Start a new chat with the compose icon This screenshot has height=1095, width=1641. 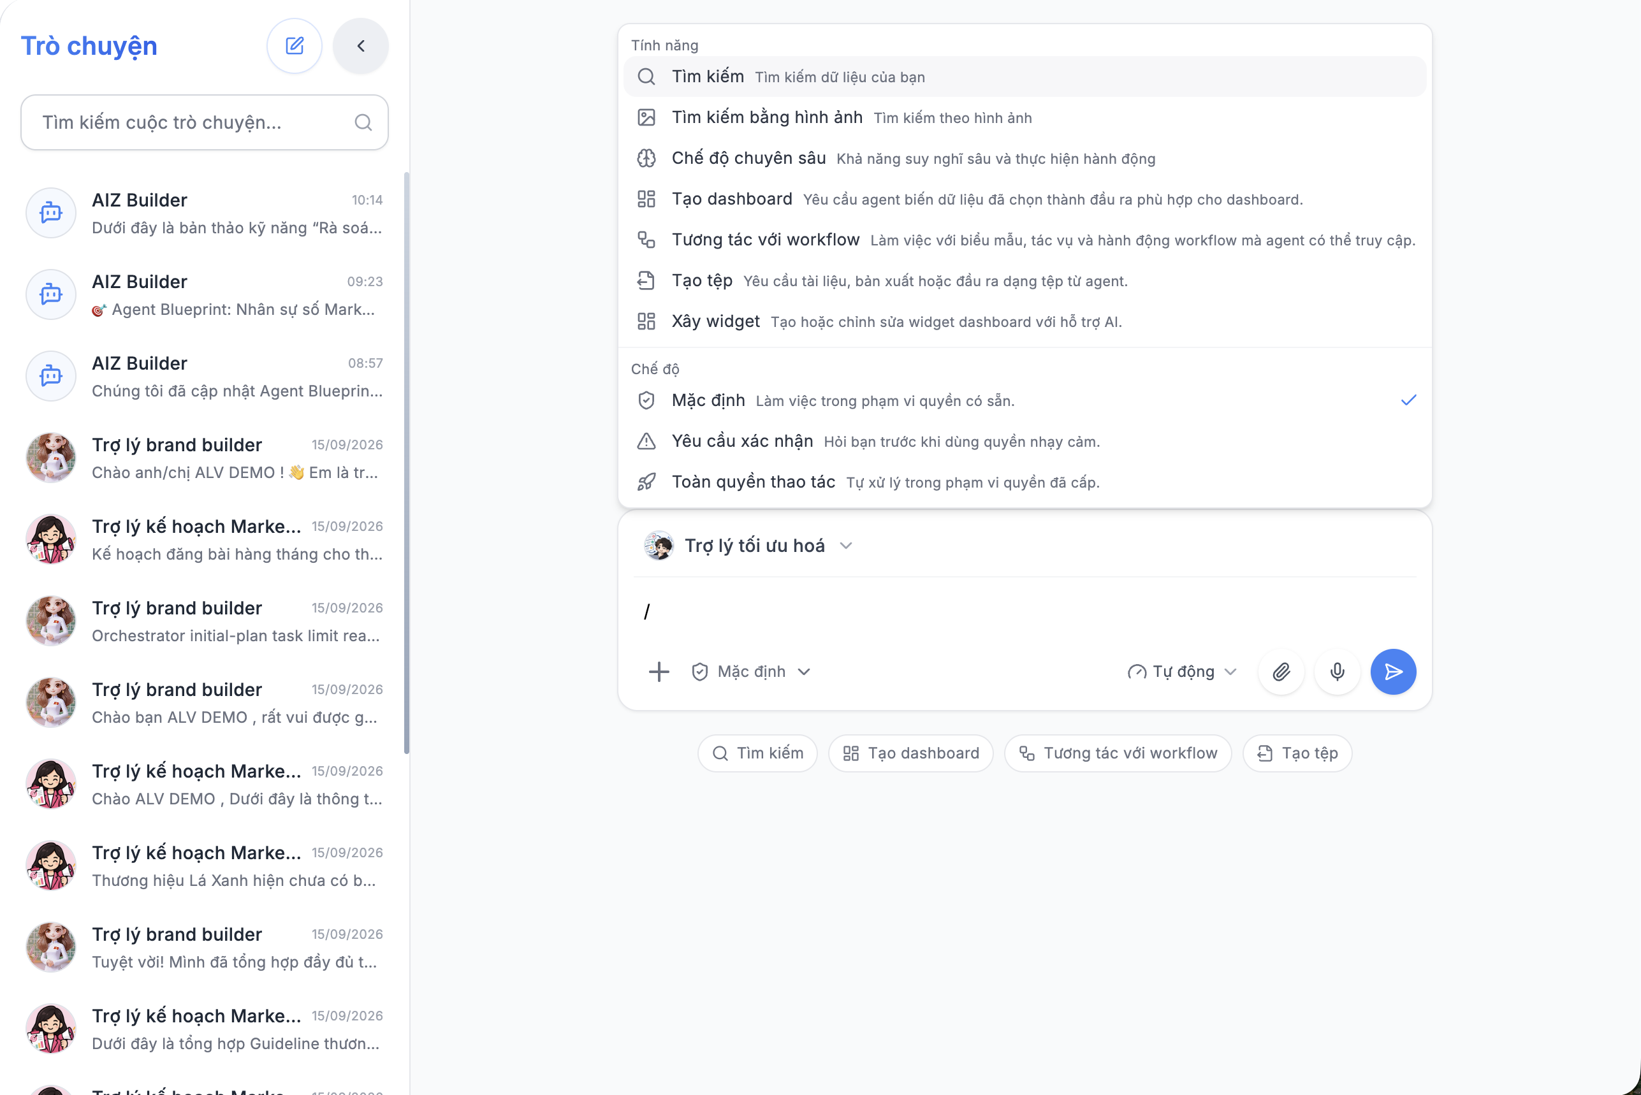294,46
